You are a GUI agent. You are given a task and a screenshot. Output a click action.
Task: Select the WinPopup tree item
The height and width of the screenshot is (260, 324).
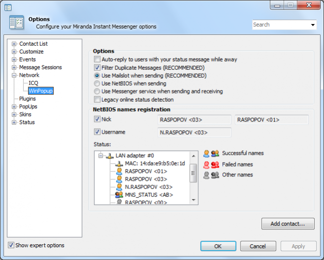(x=41, y=91)
